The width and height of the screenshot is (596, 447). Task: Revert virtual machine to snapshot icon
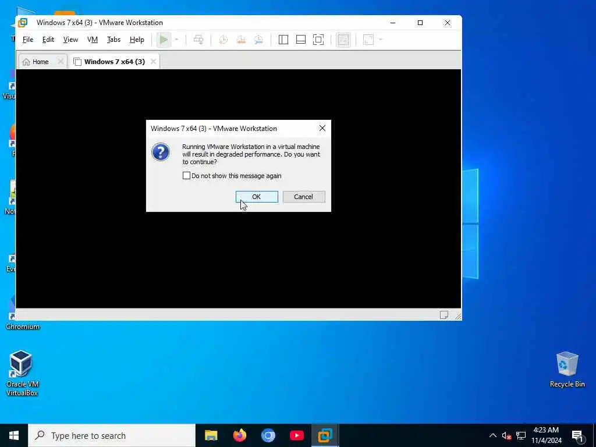click(x=241, y=40)
